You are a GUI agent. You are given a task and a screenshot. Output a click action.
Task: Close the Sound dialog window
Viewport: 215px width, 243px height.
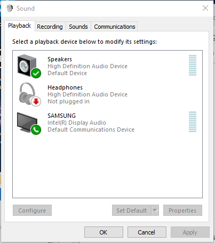point(205,8)
